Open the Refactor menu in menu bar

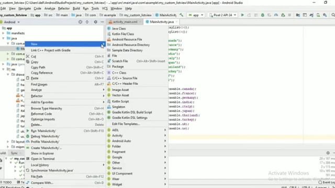[x=64, y=8]
